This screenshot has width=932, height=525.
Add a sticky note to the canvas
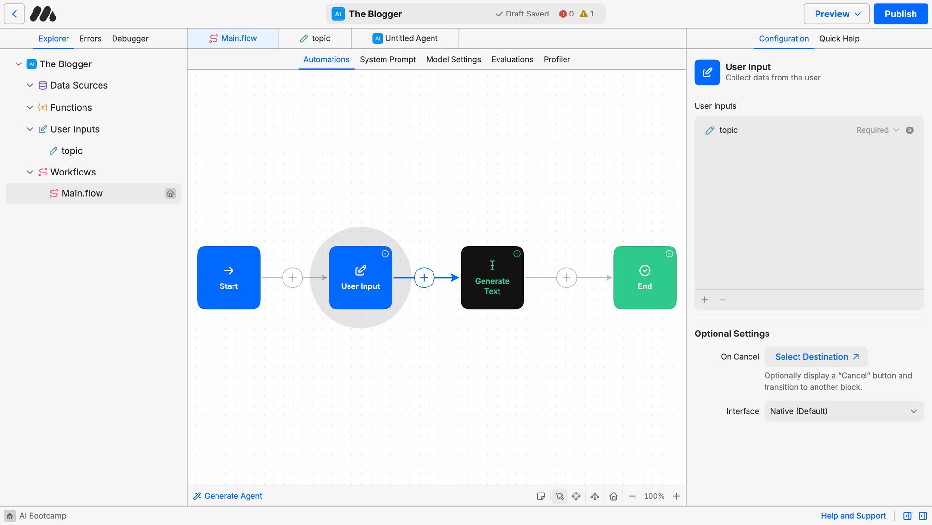pyautogui.click(x=541, y=496)
